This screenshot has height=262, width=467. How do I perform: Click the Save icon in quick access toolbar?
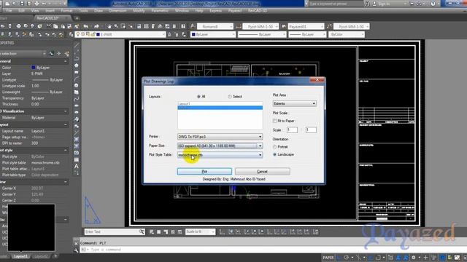[22, 4]
